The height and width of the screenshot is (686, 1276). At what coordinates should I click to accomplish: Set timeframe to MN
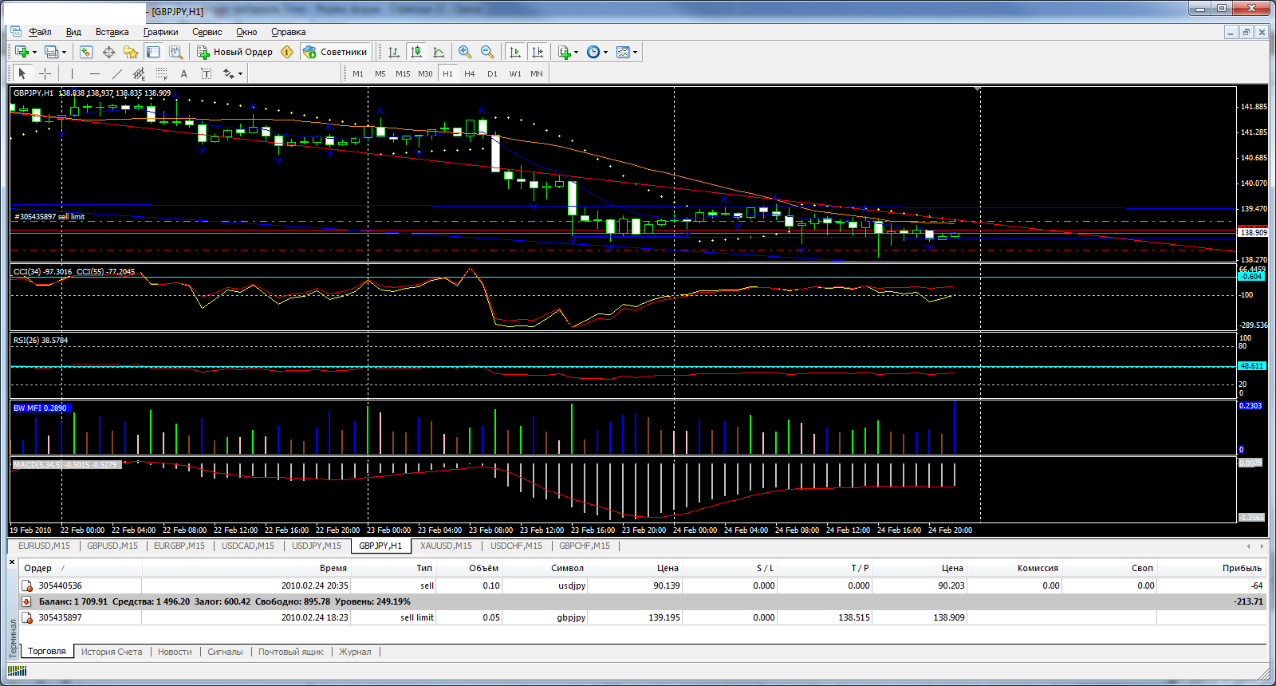pyautogui.click(x=537, y=73)
